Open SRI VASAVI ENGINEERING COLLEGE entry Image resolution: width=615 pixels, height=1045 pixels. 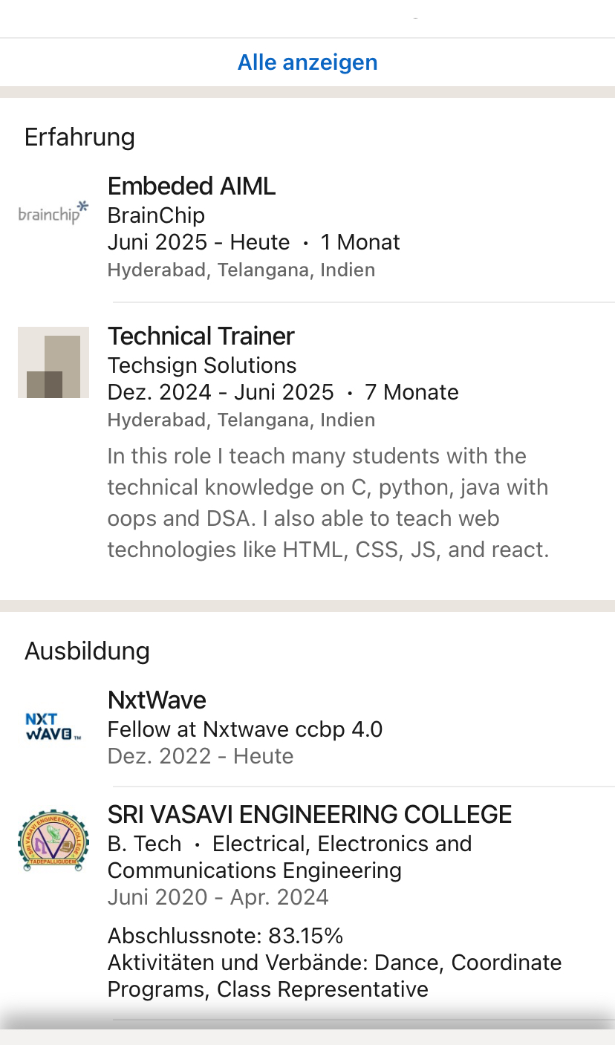point(310,815)
